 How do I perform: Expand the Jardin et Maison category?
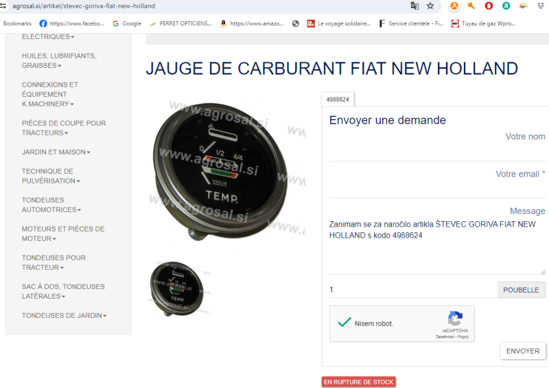(56, 152)
